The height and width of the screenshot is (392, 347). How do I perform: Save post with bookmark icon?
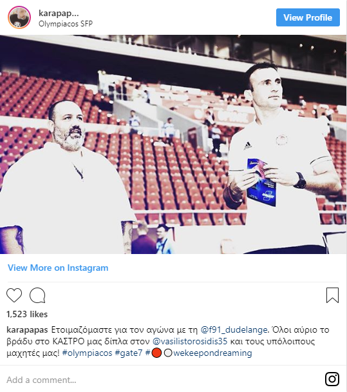point(333,295)
